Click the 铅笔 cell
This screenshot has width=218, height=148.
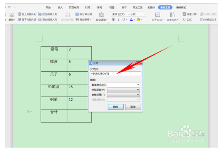pos(54,53)
